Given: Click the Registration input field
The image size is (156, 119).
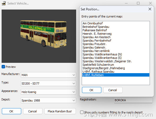Looking at the screenshot, I should 133,100.
